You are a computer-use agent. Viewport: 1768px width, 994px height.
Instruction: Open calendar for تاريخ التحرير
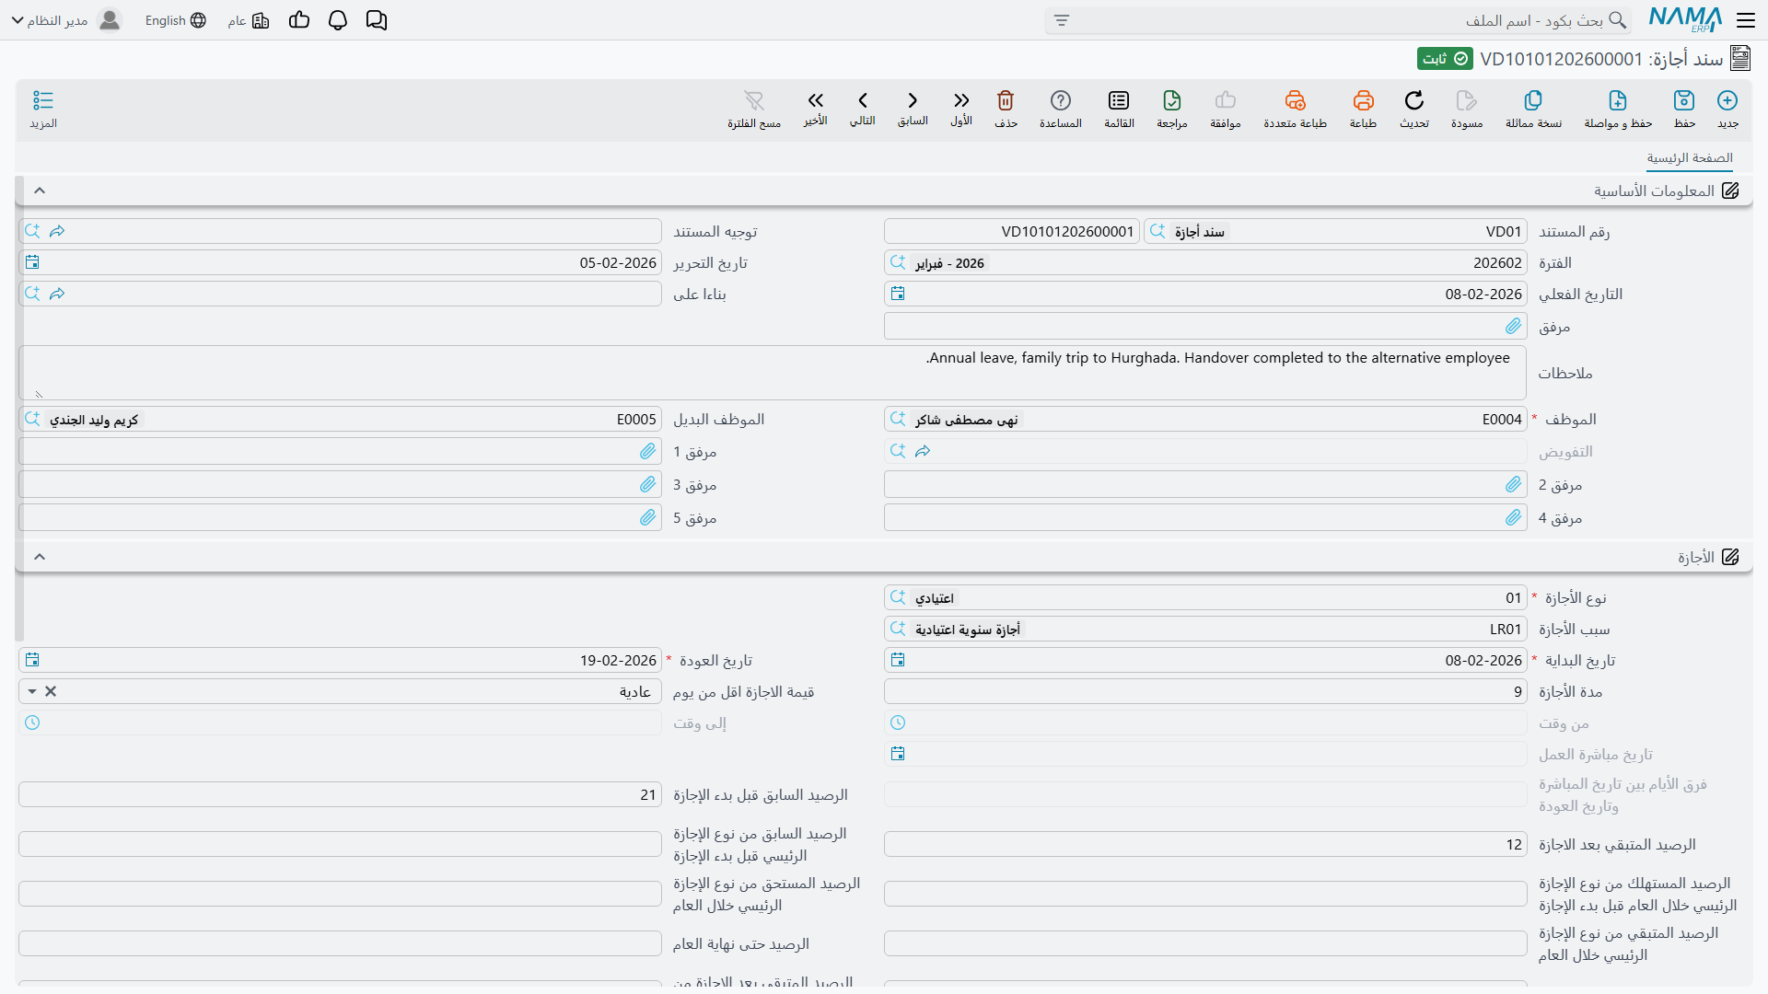(x=32, y=262)
